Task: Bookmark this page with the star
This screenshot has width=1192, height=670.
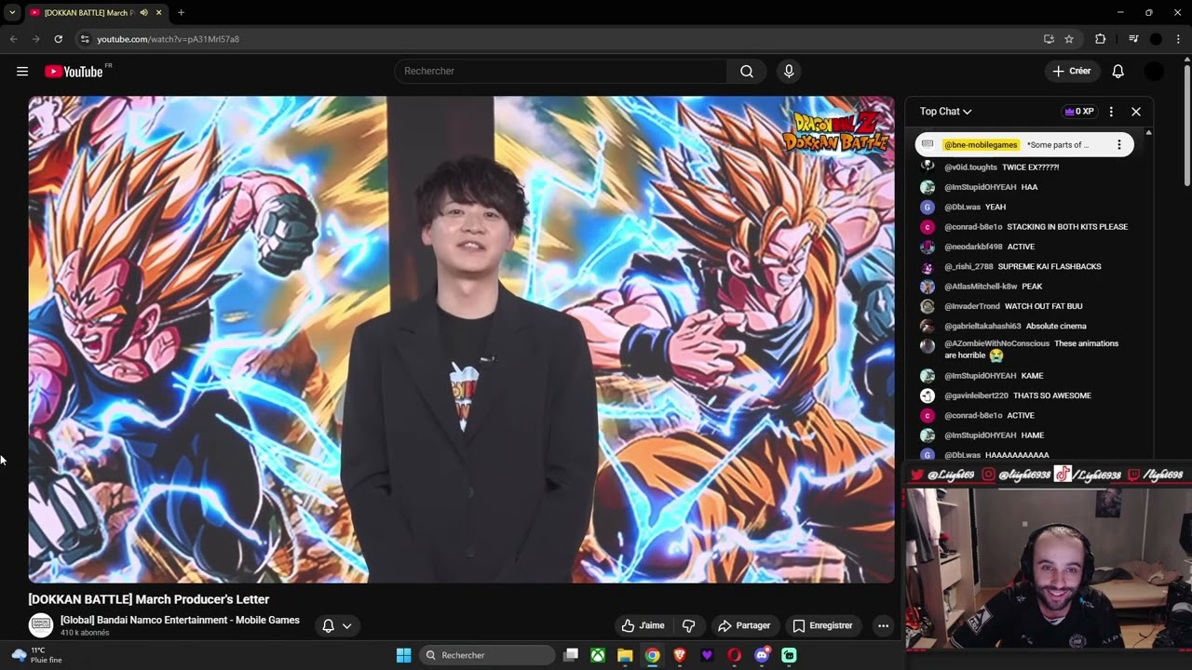Action: click(x=1069, y=39)
